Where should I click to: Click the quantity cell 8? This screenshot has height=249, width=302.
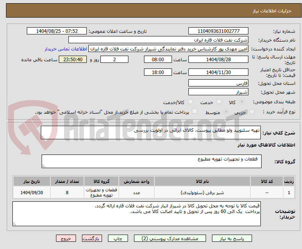(67, 193)
